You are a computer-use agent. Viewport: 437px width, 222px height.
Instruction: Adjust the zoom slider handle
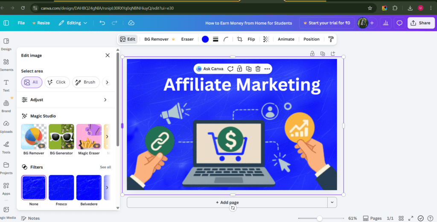[x=320, y=219]
